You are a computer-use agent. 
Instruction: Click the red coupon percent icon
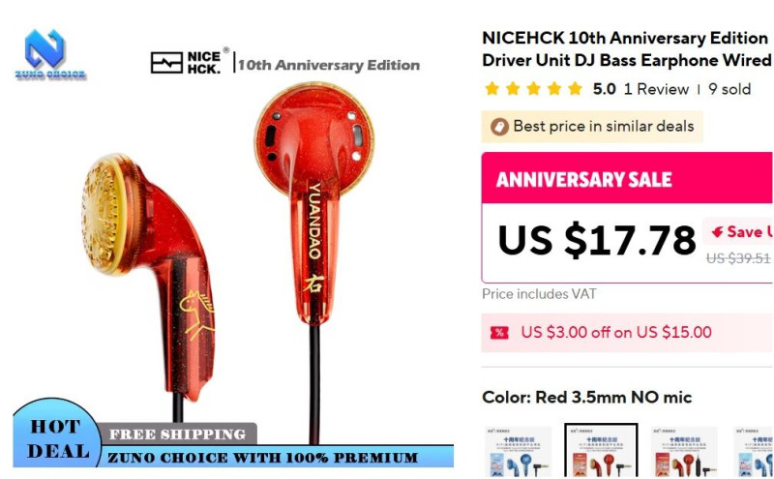point(499,332)
